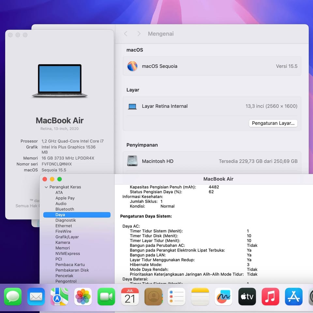Click the Kondisi Normal value
The width and height of the screenshot is (313, 313).
tap(168, 206)
